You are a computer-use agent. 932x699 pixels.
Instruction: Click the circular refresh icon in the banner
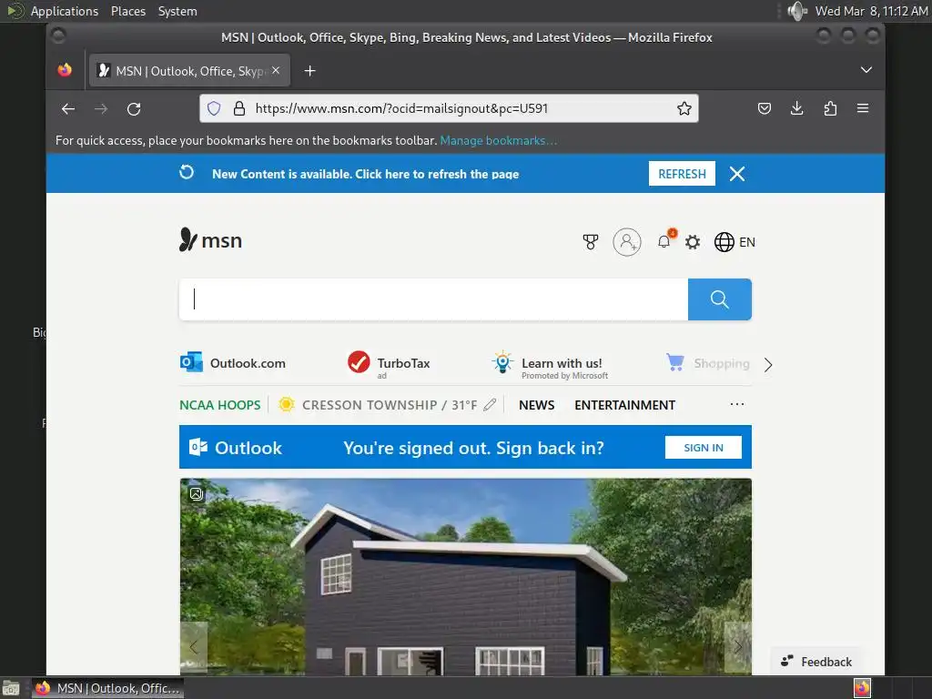(187, 172)
